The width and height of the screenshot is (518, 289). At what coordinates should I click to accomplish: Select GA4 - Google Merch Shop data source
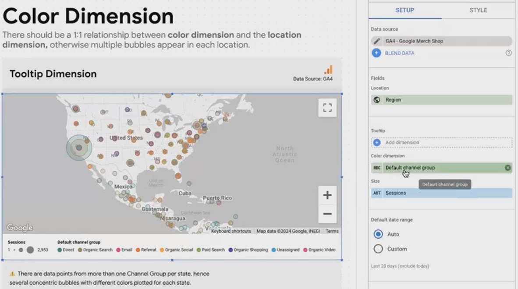(441, 41)
